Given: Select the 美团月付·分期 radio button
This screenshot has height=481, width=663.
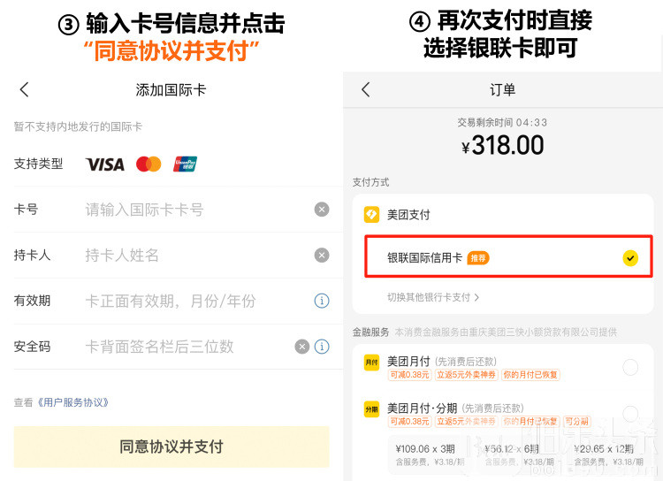Looking at the screenshot, I should tap(630, 414).
